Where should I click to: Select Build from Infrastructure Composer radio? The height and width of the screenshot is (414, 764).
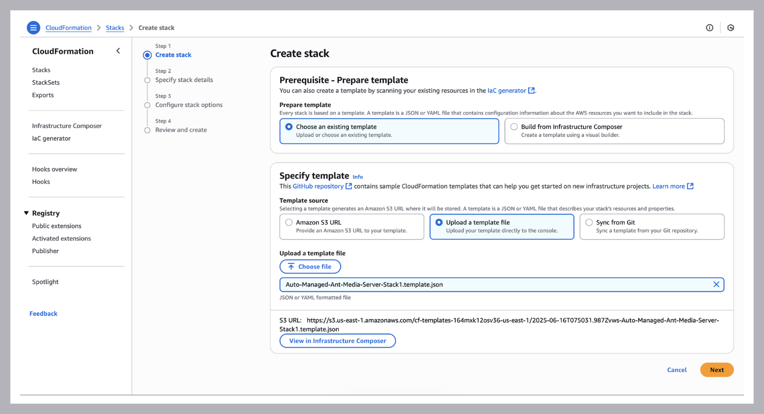[x=514, y=127]
